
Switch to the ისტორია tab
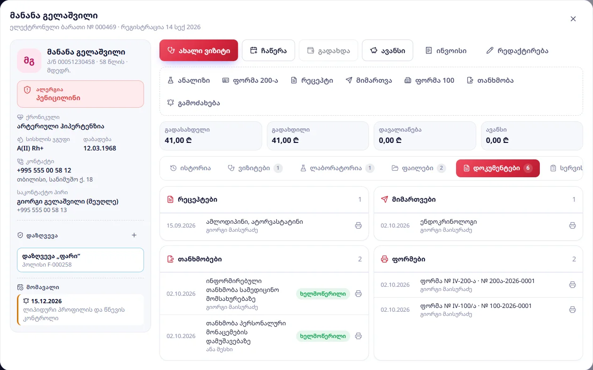190,168
